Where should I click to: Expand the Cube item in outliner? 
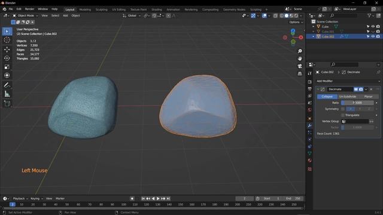(x=314, y=26)
